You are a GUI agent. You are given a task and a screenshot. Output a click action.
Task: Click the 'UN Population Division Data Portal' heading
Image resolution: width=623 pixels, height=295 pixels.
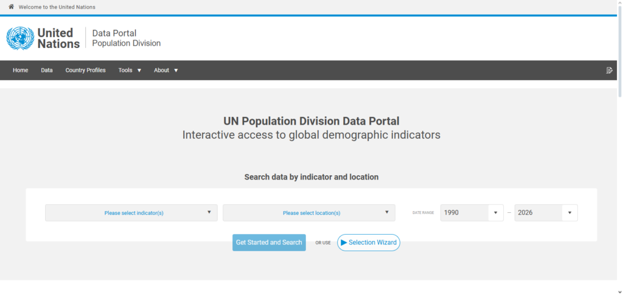click(x=311, y=121)
